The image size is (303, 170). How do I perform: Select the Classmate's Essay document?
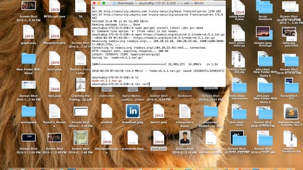pos(185,111)
